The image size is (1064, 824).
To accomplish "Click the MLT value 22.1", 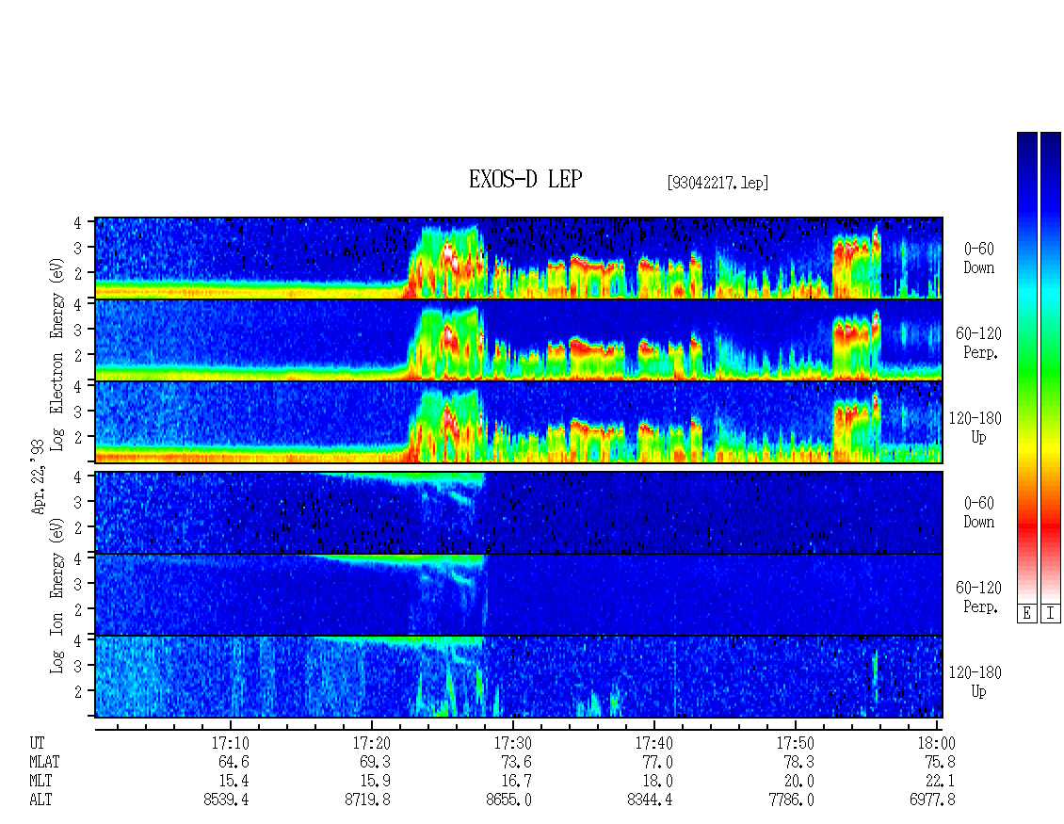I will [939, 782].
